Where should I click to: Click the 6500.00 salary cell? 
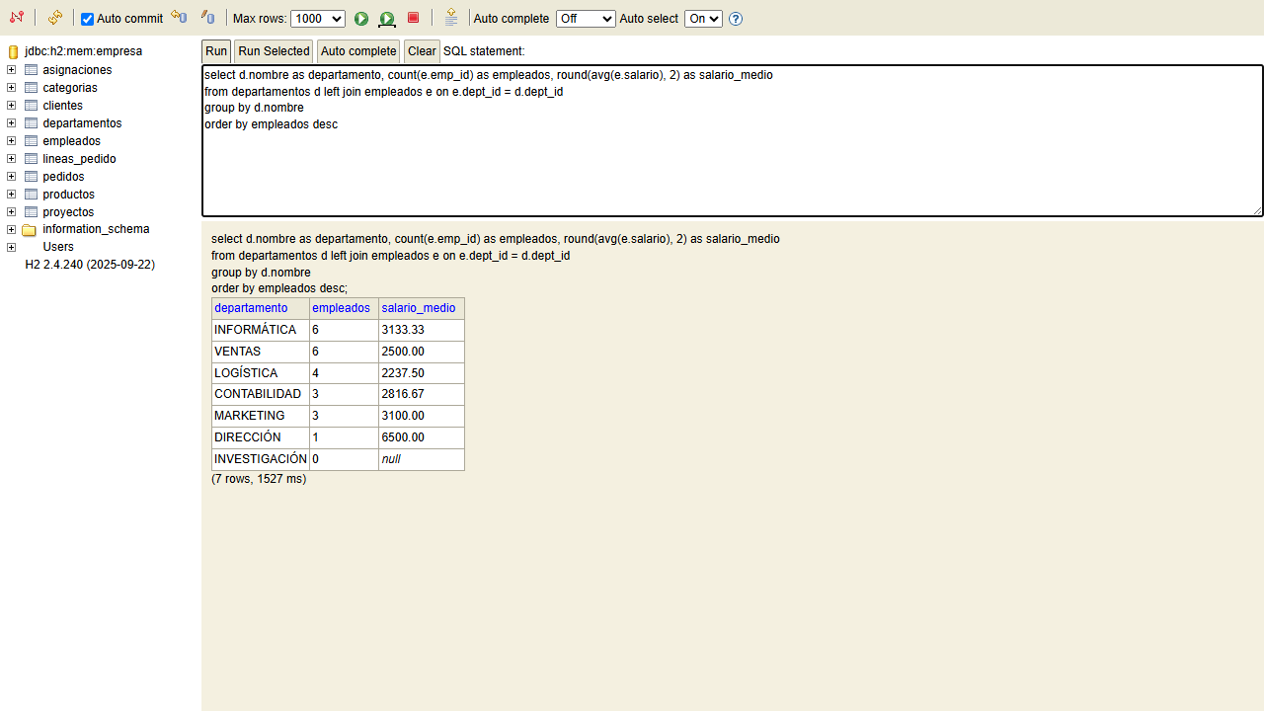coord(422,437)
